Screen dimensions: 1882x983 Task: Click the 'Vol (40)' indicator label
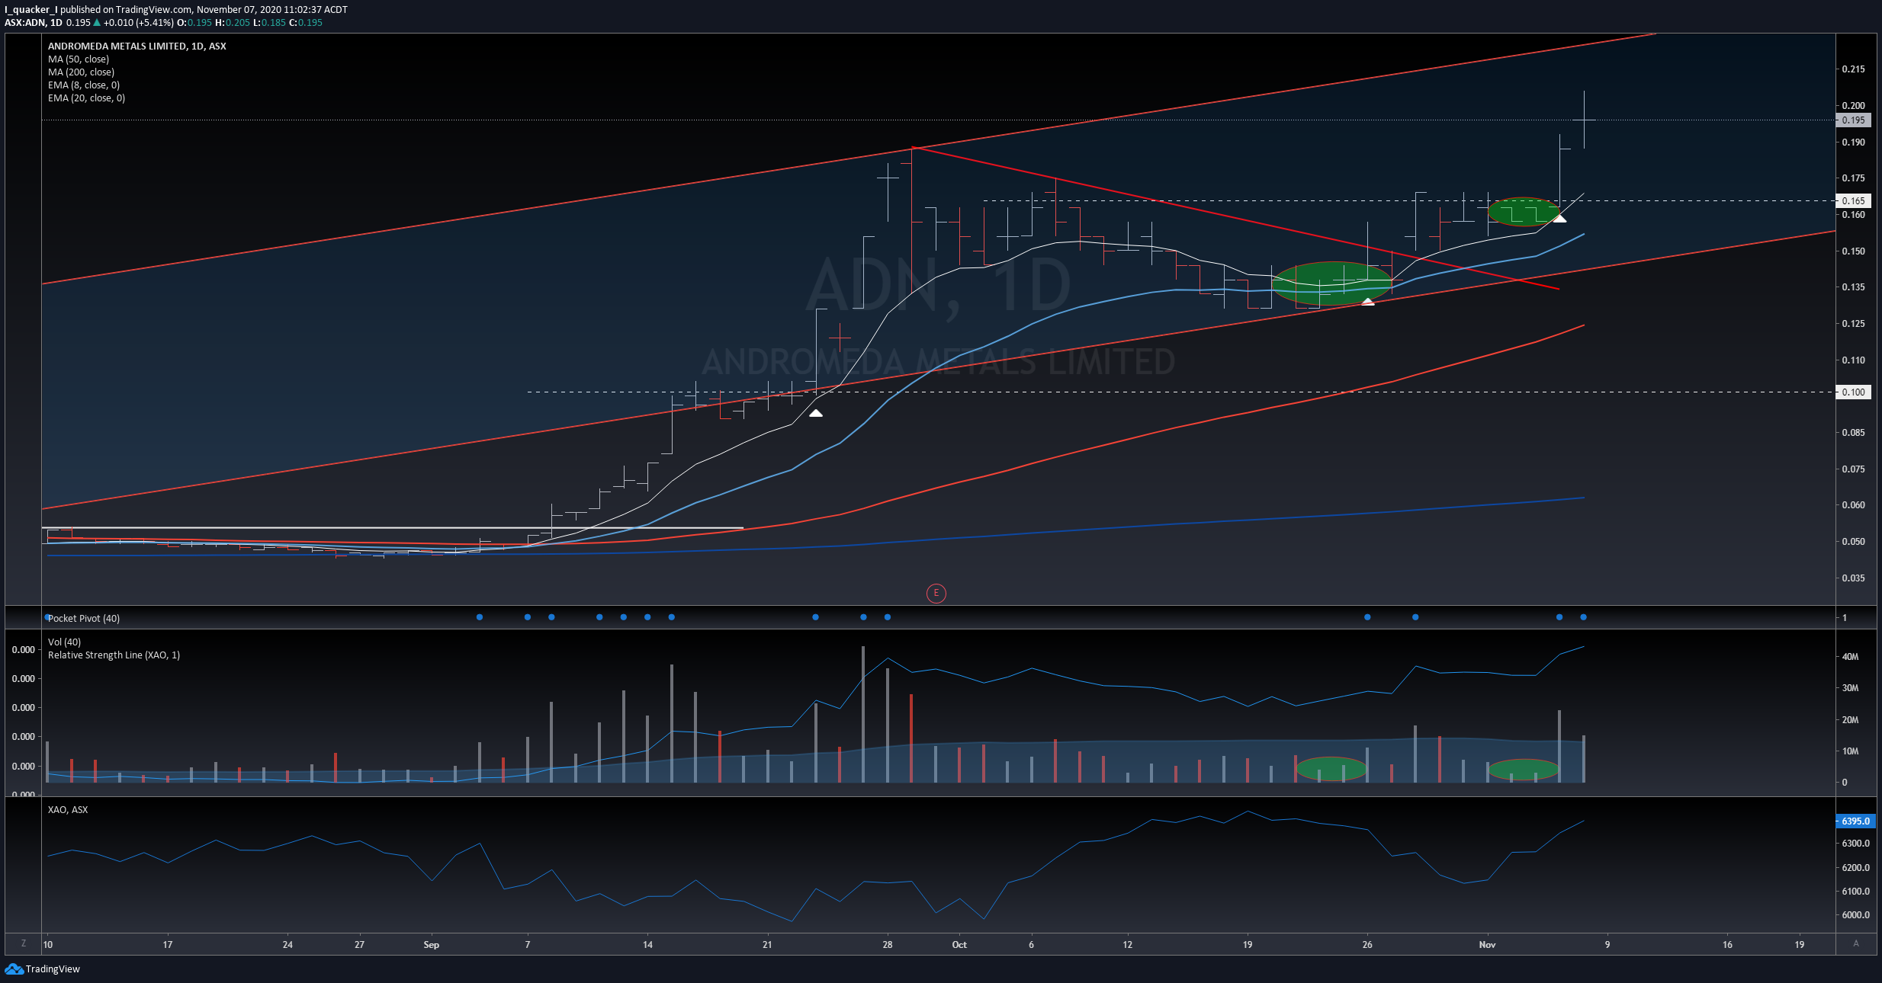(64, 642)
